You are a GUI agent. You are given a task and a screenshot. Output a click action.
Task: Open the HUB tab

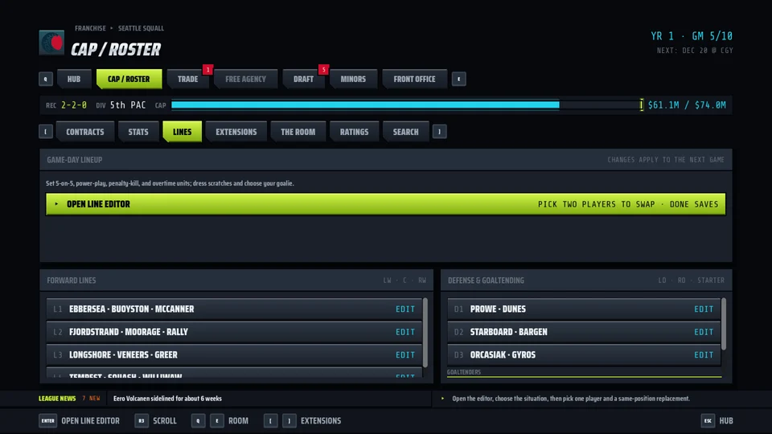pyautogui.click(x=74, y=79)
